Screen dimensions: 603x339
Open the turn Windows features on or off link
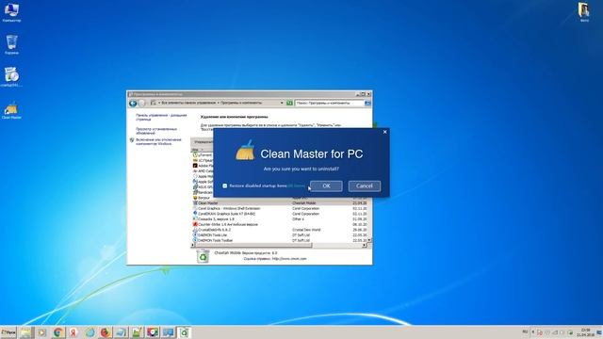(158, 141)
